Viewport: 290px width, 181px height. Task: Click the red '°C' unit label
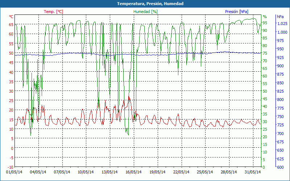[11, 17]
